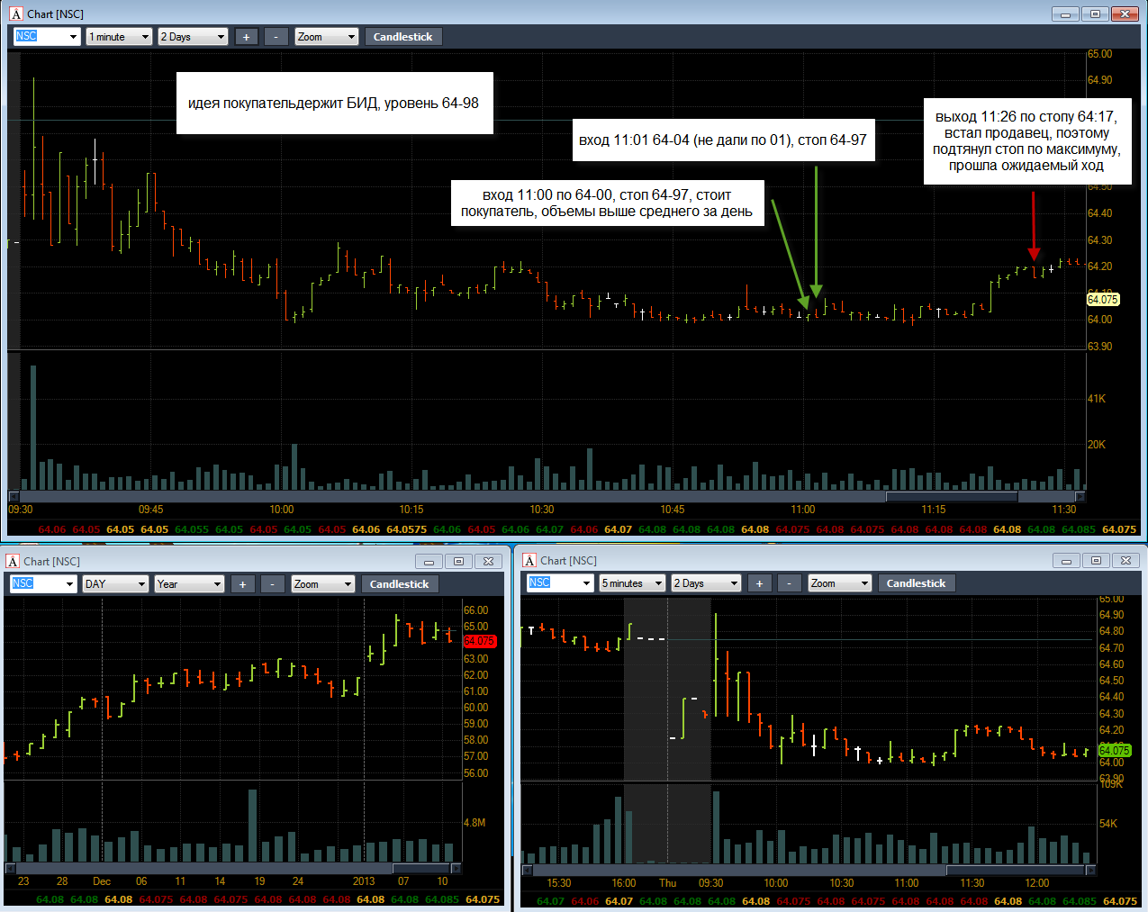Open the 2 Days range dropdown in top chart
This screenshot has height=912, width=1148.
click(x=193, y=37)
